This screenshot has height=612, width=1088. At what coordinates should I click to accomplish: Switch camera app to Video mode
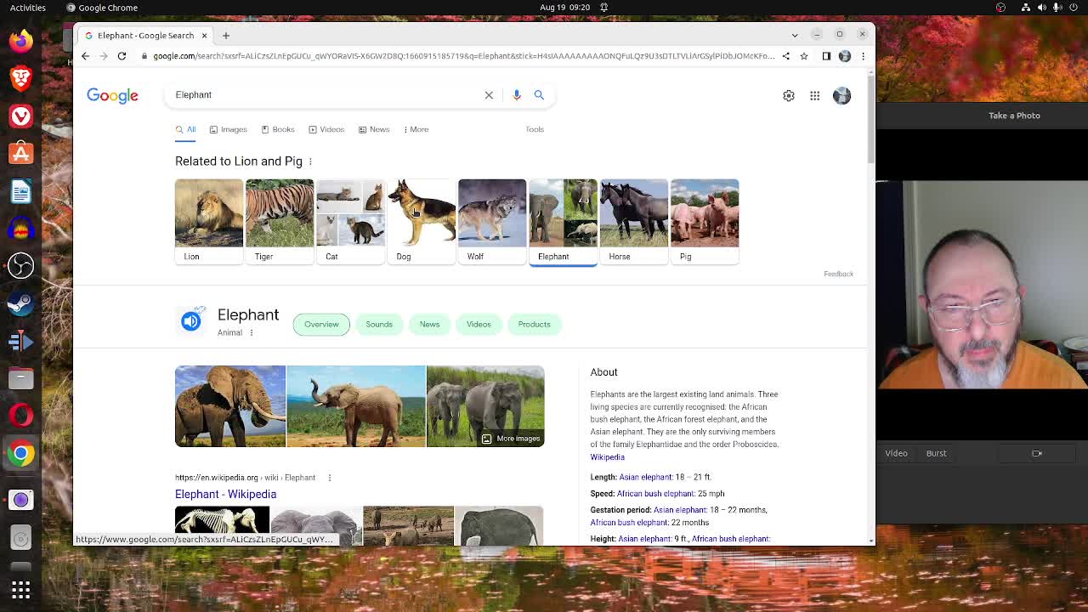pos(896,453)
